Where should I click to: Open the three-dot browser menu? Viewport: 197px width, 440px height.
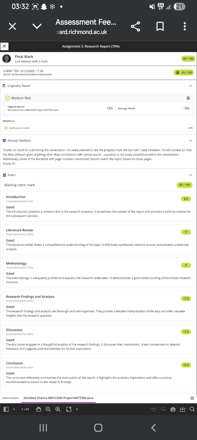point(185,26)
